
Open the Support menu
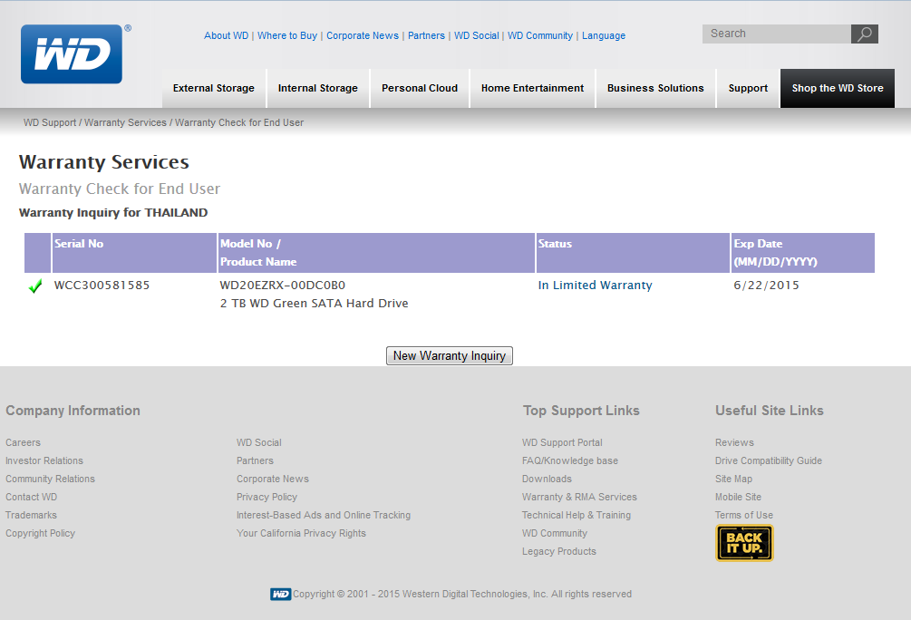tap(748, 88)
